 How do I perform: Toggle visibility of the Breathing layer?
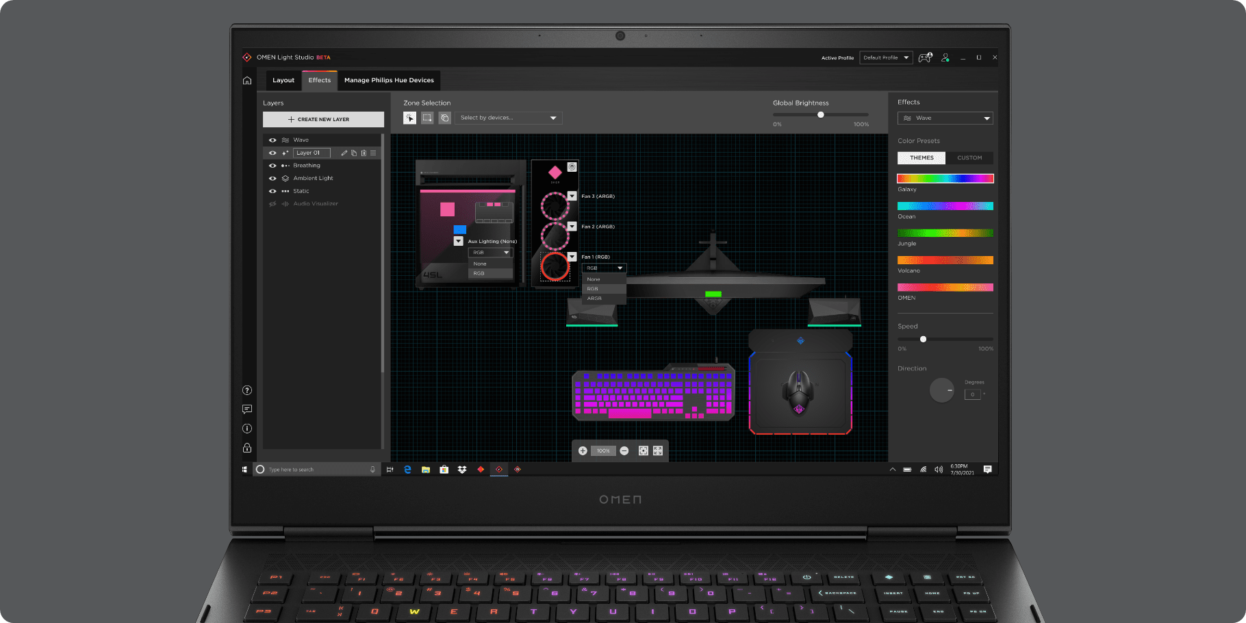272,166
